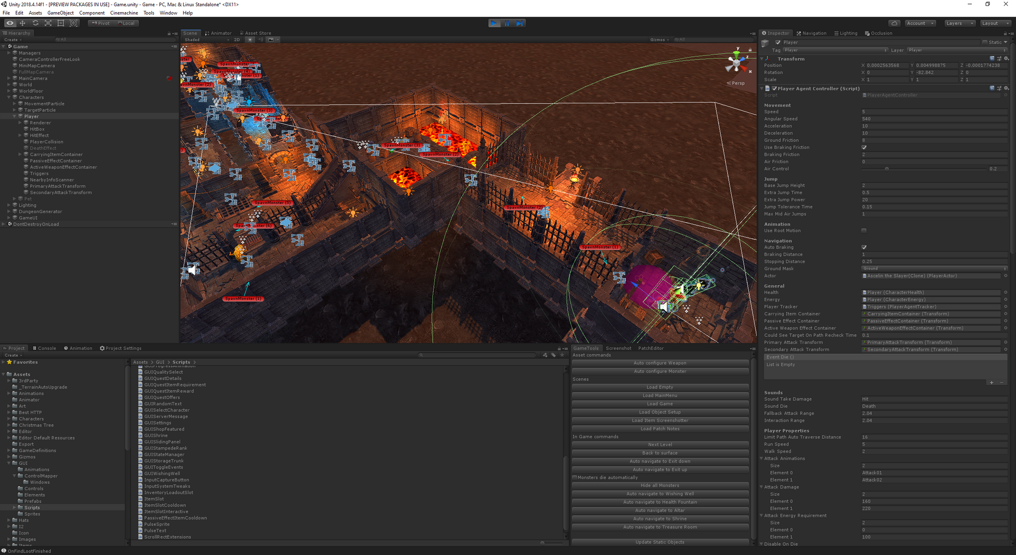Step one frame forward

[520, 23]
